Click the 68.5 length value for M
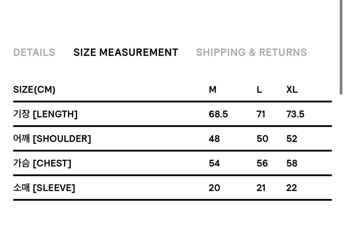345x237 pixels. (218, 114)
